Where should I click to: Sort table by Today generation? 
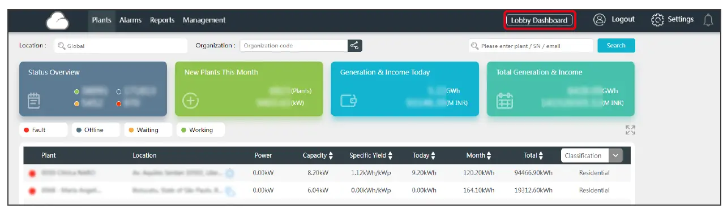[433, 155]
